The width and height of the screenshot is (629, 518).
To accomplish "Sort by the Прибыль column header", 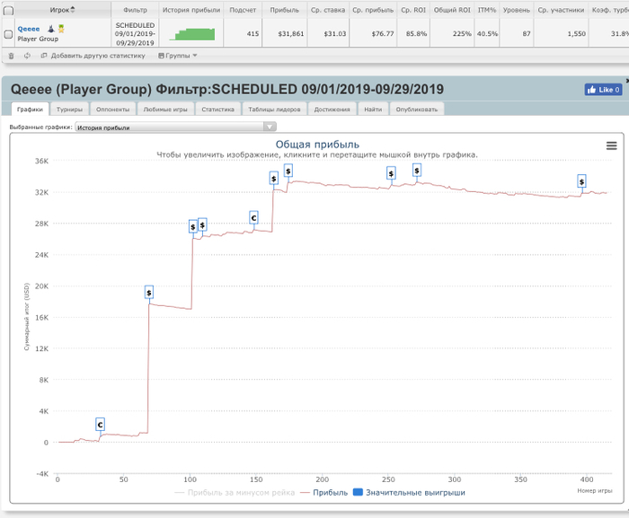I will click(x=285, y=10).
